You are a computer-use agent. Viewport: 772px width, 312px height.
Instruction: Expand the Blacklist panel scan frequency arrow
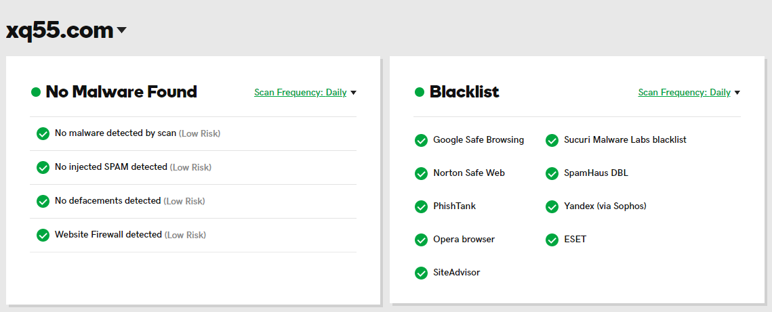pyautogui.click(x=737, y=93)
